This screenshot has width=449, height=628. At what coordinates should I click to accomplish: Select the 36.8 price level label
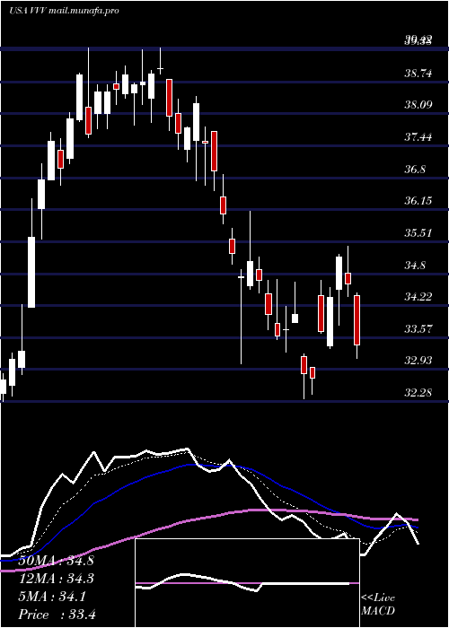[415, 170]
